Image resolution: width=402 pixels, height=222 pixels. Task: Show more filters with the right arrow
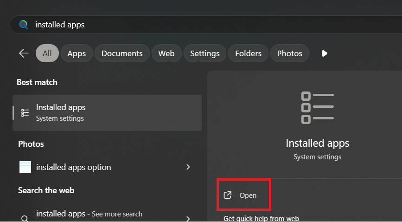pyautogui.click(x=325, y=53)
